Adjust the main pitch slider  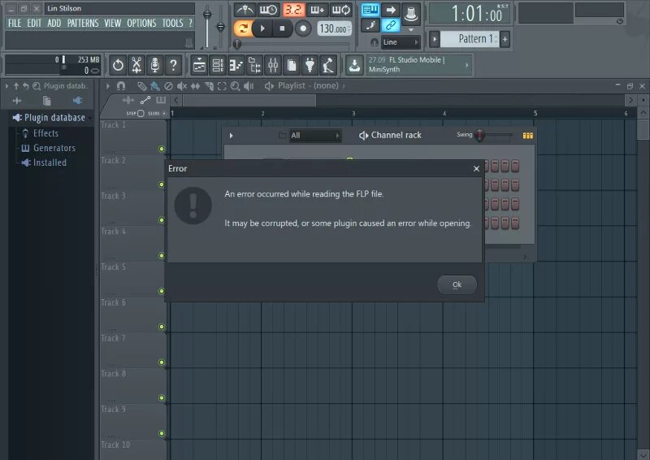[221, 26]
